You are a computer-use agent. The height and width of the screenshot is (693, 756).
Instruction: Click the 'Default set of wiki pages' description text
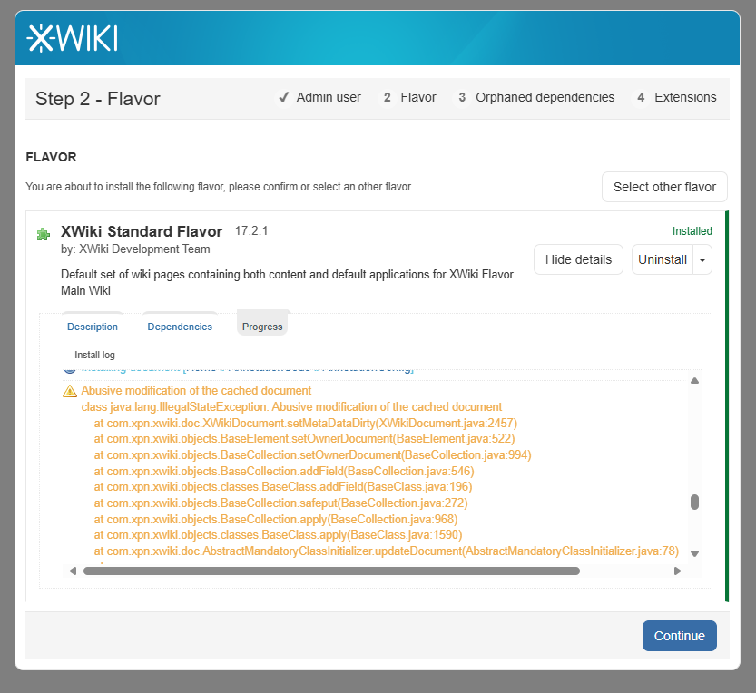[x=287, y=282]
